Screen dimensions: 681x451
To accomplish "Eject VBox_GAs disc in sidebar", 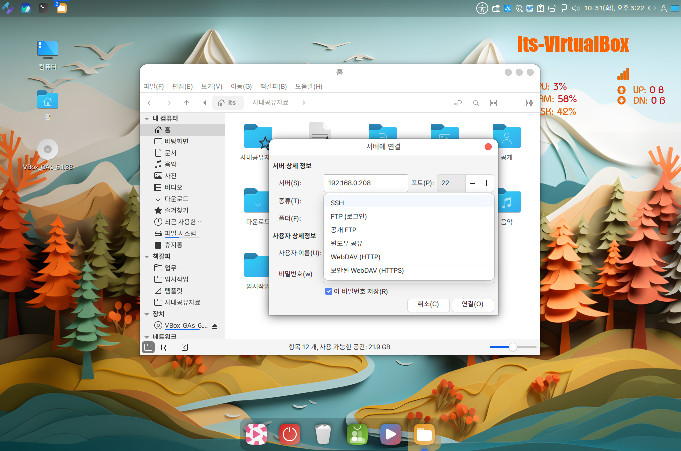I will 215,326.
